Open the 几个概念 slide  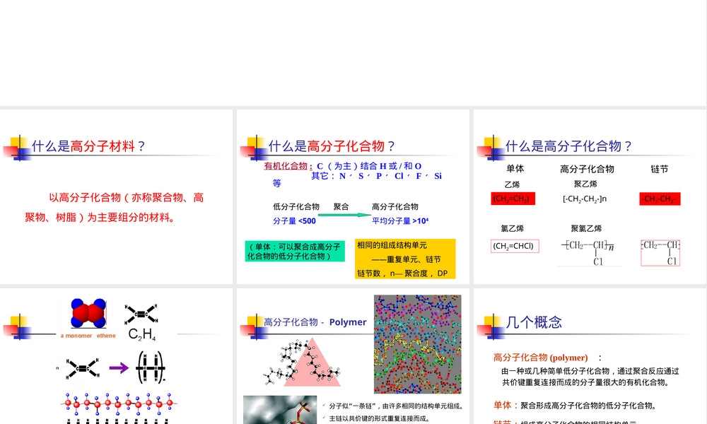coord(590,356)
